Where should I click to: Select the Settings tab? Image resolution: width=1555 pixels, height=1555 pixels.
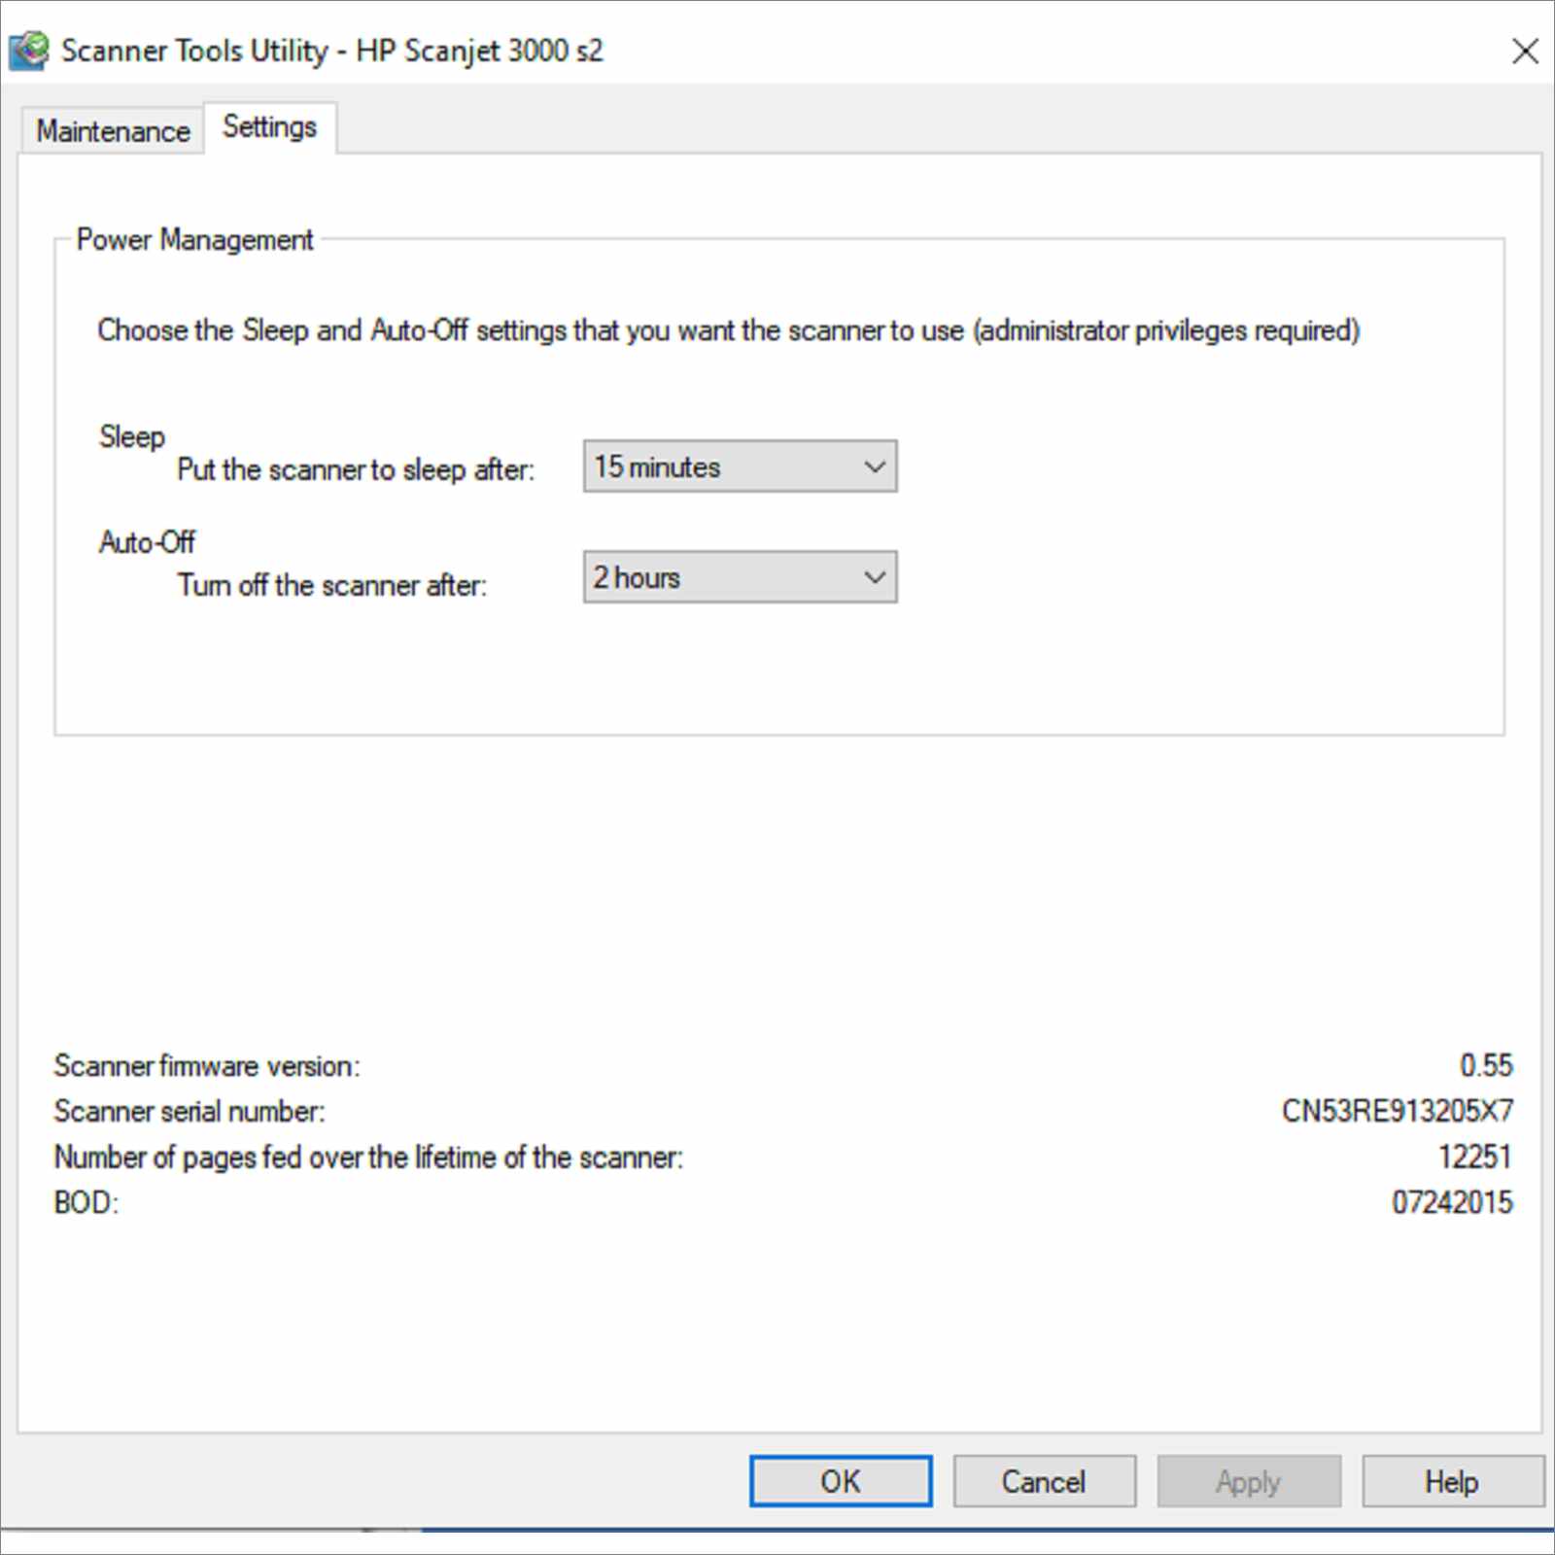(x=270, y=126)
